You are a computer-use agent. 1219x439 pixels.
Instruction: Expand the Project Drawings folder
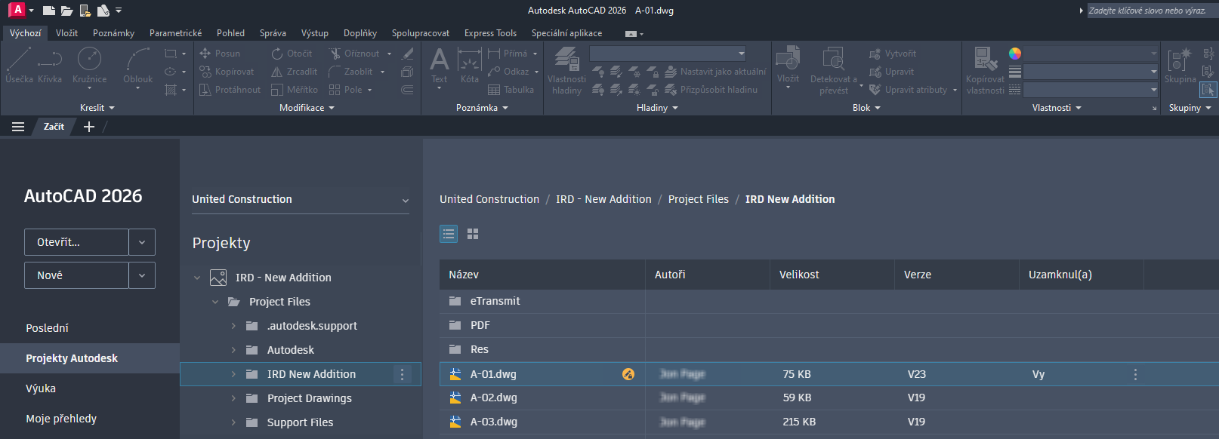[233, 398]
